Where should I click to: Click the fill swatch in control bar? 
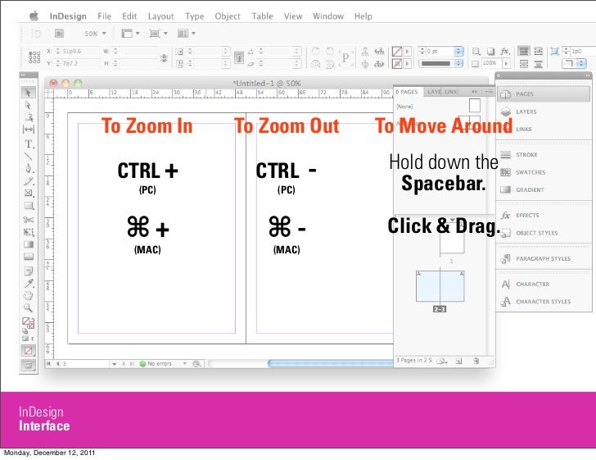click(x=397, y=51)
